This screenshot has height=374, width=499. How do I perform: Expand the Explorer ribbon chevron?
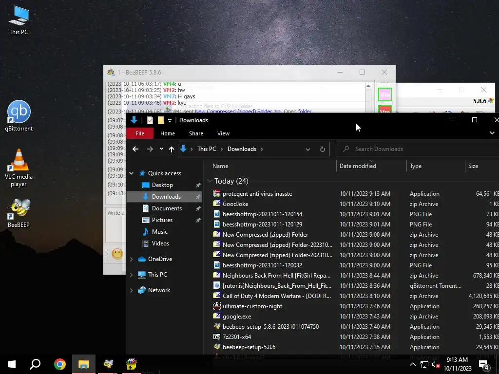click(x=492, y=133)
